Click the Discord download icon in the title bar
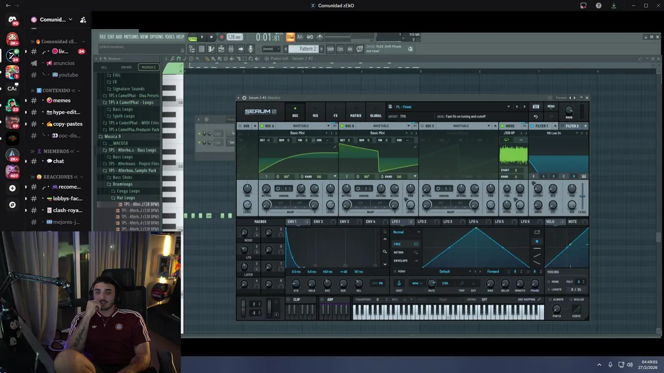 614,6
